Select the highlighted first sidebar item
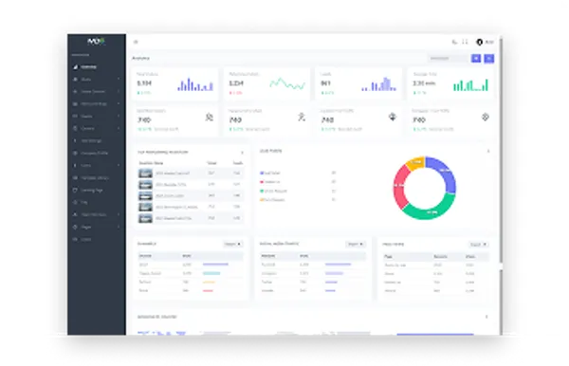This screenshot has width=569, height=366. pyautogui.click(x=96, y=67)
